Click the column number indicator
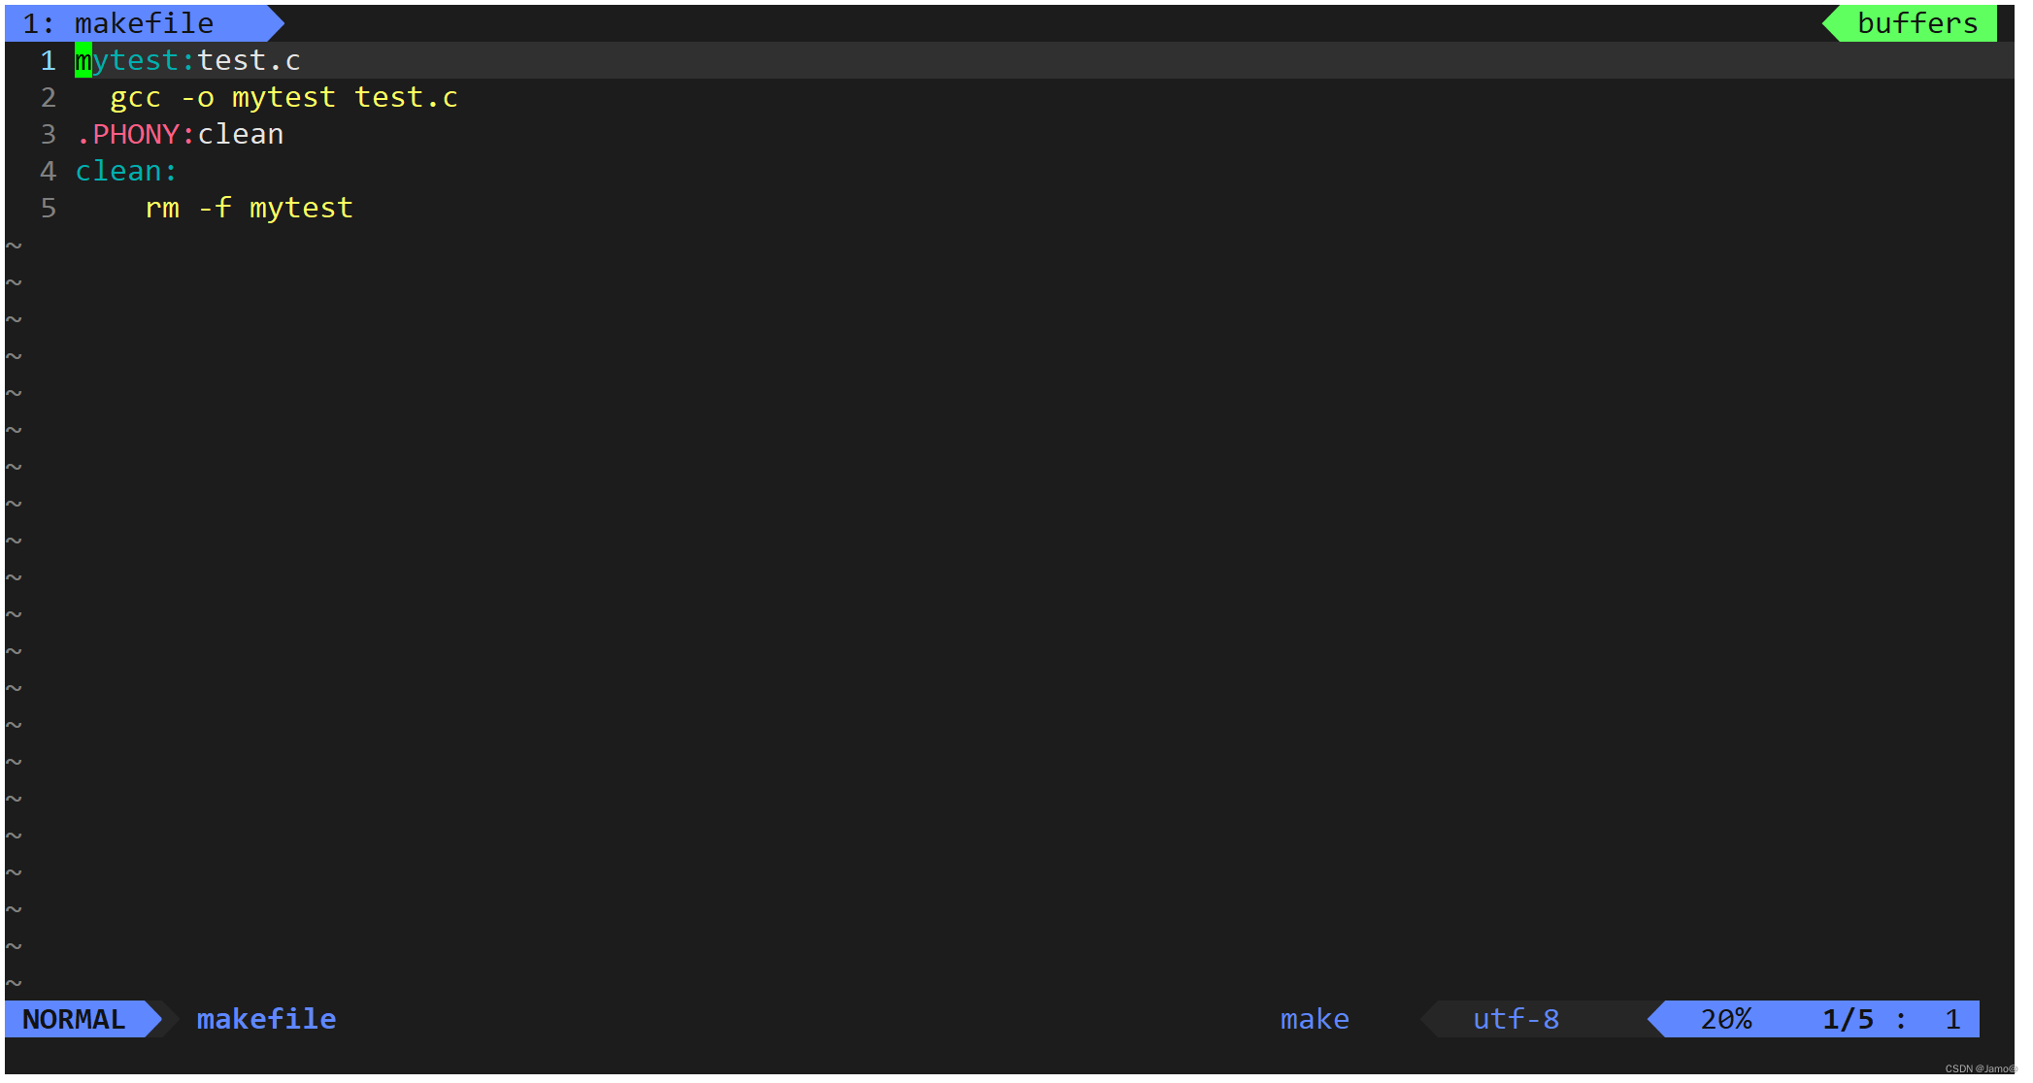The image size is (2033, 1083). point(2004,1021)
